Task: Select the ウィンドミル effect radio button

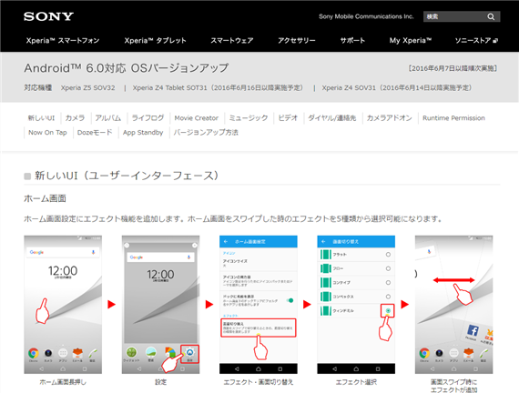Action: pyautogui.click(x=388, y=310)
